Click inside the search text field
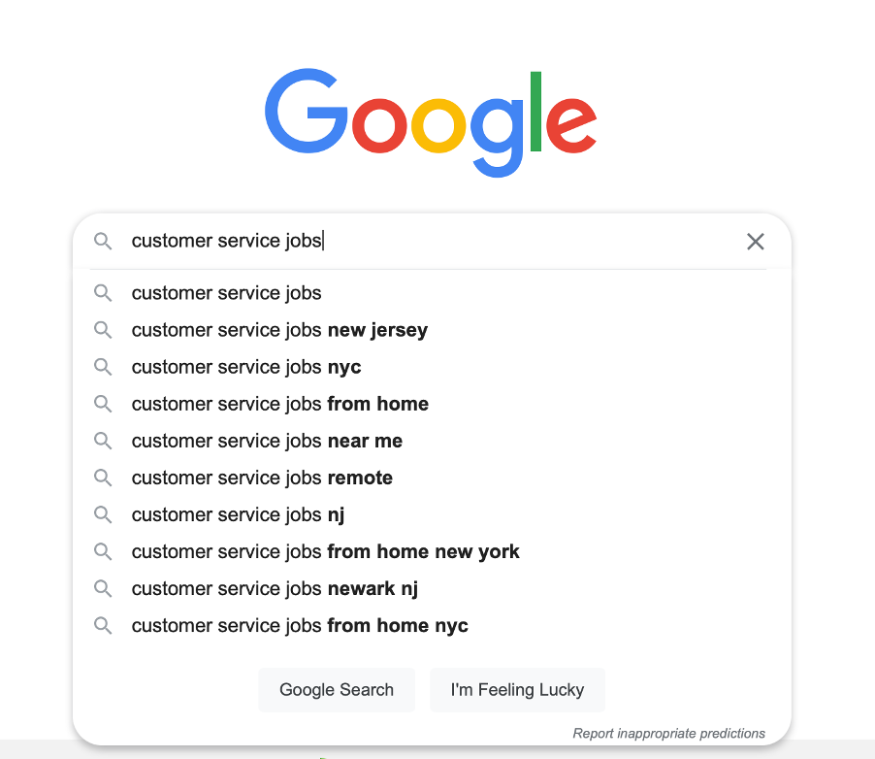This screenshot has width=875, height=759. click(x=437, y=241)
